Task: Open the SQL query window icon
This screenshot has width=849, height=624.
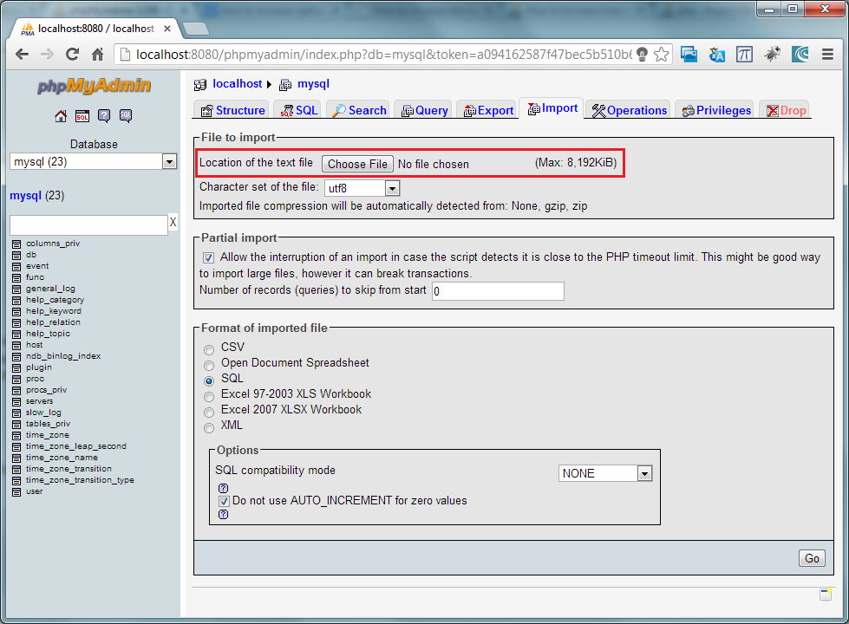Action: (x=82, y=116)
